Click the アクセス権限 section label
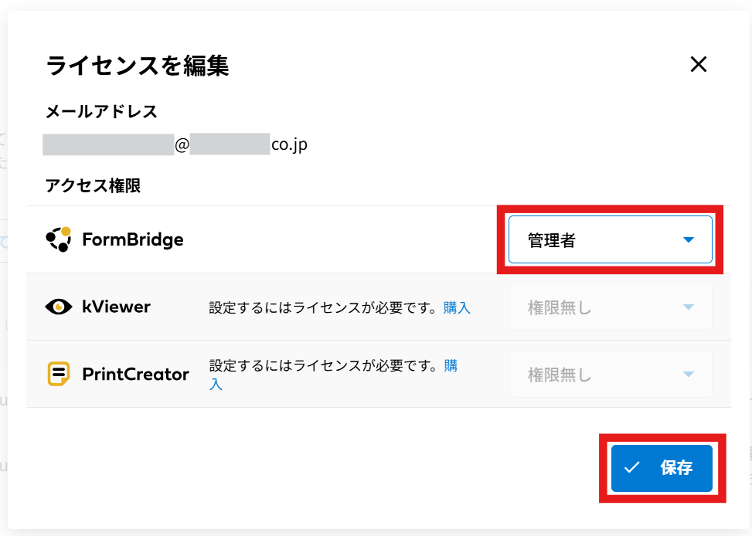Screen dimensions: 752x536 tap(93, 185)
